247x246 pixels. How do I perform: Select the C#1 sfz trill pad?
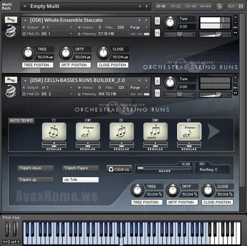click(x=88, y=132)
